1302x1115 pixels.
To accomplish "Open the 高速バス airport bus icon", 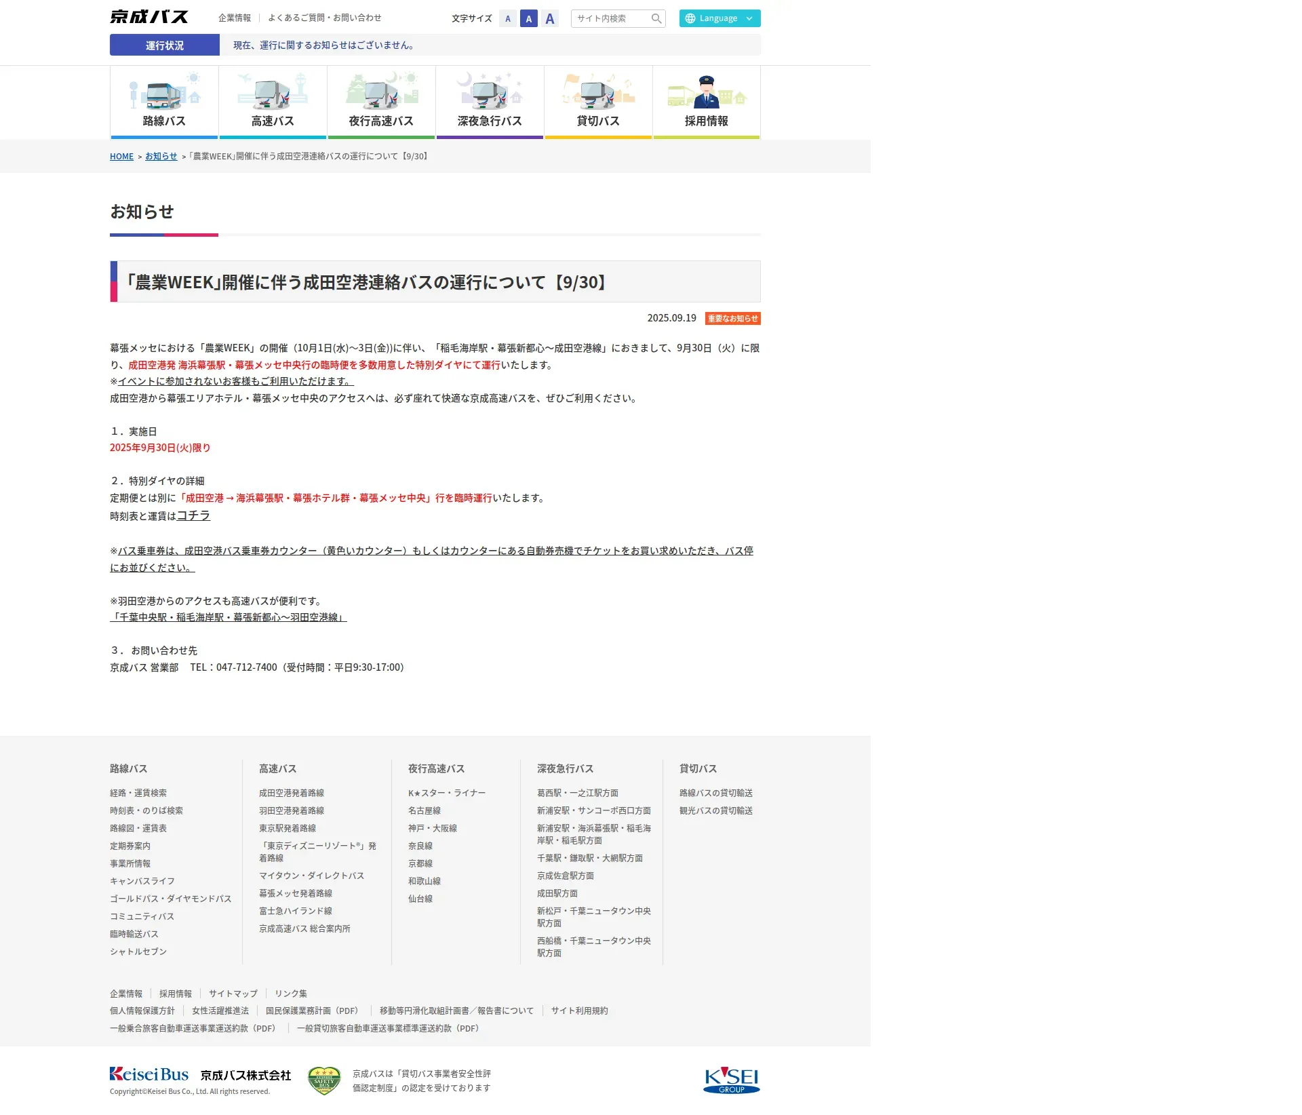I will point(273,94).
